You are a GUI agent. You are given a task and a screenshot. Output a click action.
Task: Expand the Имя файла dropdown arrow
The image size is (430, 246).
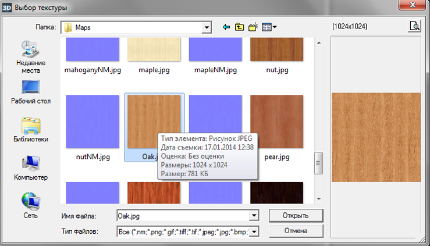(x=254, y=216)
